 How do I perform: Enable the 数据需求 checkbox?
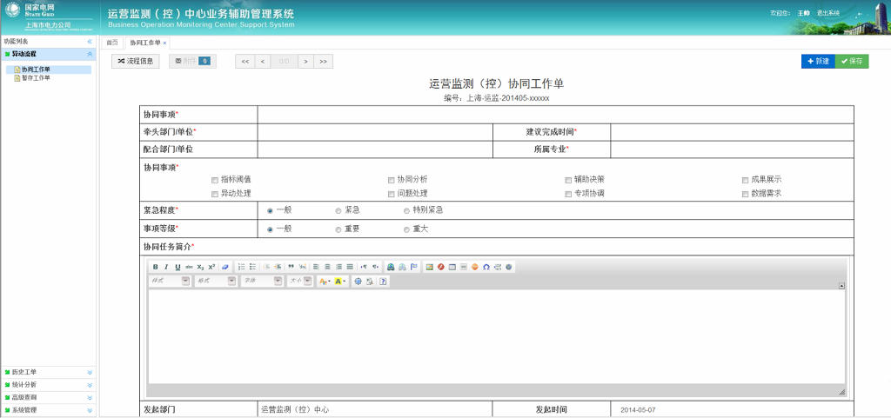point(745,194)
